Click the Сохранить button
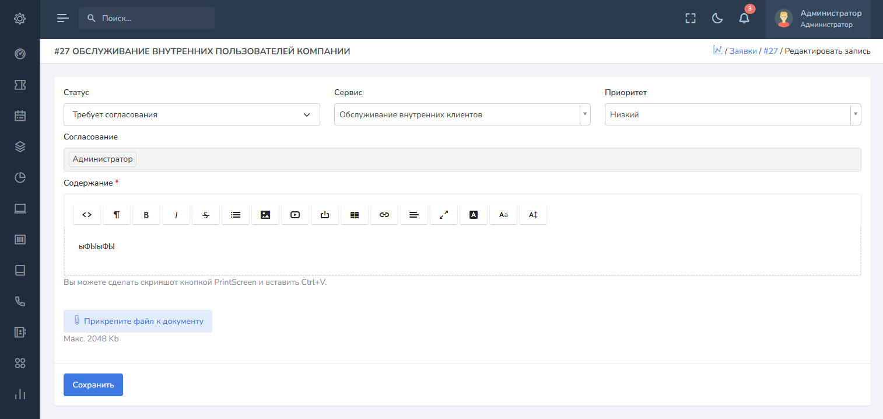Screen dimensions: 883x419 [x=93, y=385]
